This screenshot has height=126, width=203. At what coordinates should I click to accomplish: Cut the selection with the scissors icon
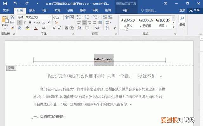12,17
